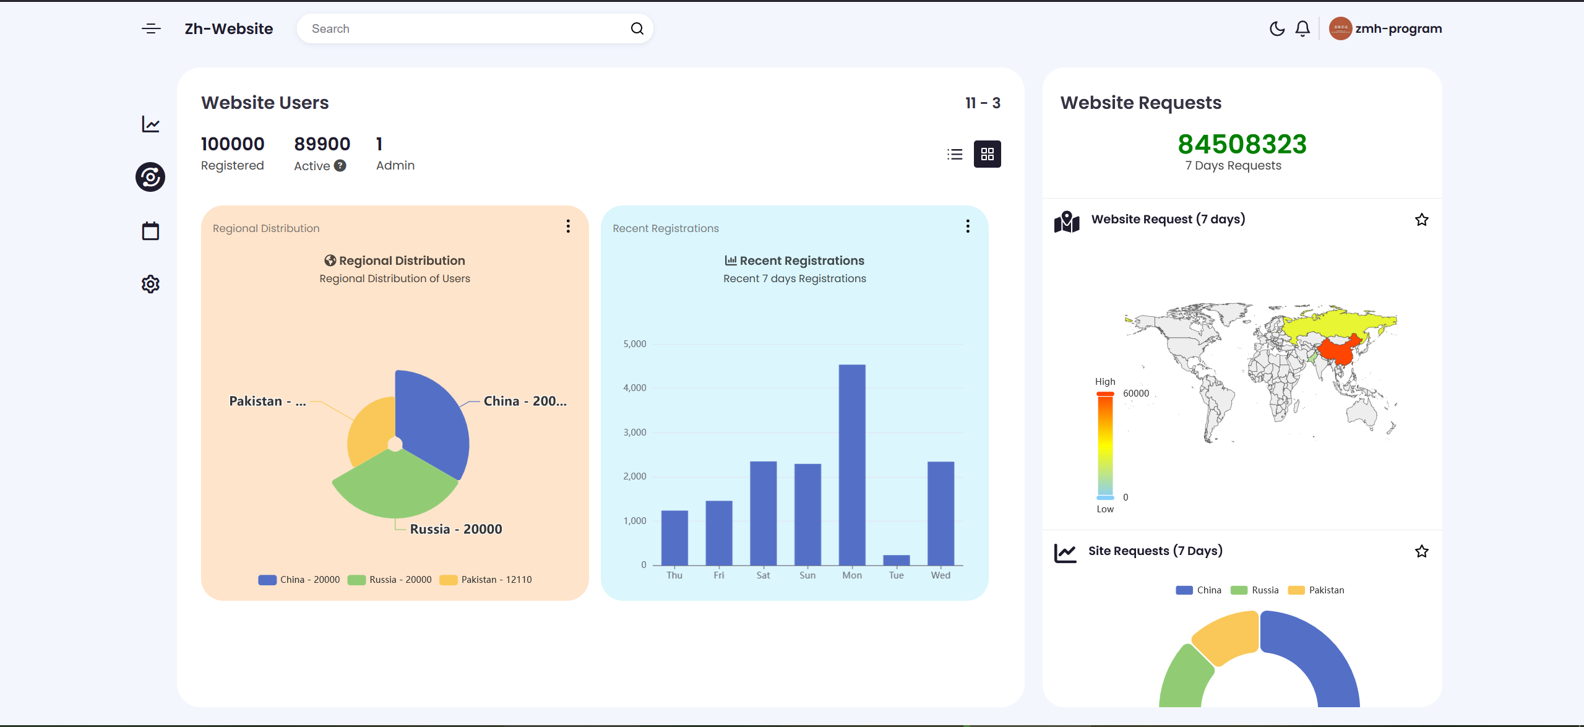Click the Zh-Website title link
The height and width of the screenshot is (727, 1584).
(228, 29)
